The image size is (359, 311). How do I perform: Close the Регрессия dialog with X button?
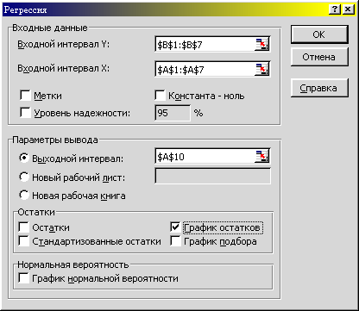pyautogui.click(x=348, y=9)
